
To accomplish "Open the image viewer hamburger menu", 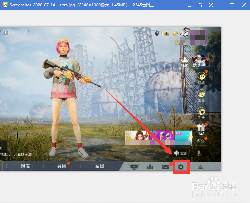I will 189,5.
